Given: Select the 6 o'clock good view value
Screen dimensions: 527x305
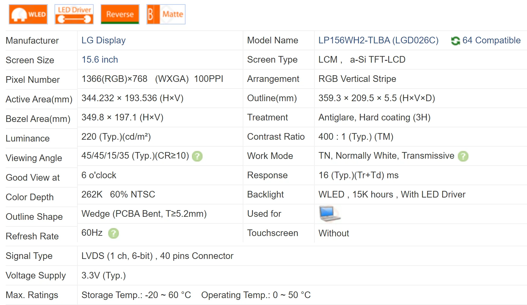Looking at the screenshot, I should pyautogui.click(x=99, y=175).
